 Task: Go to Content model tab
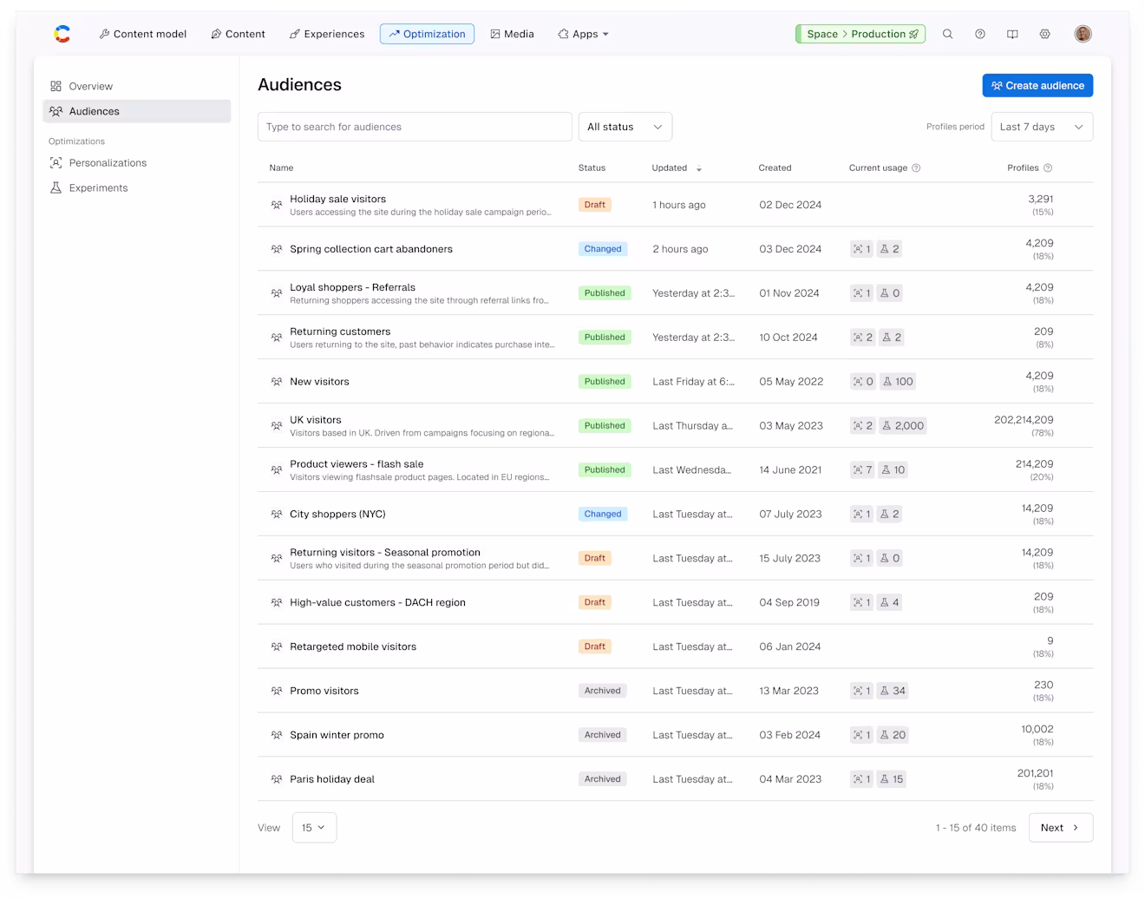(143, 34)
